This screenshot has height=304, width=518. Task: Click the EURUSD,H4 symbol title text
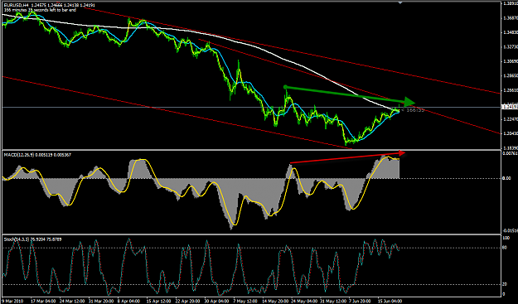coord(17,5)
